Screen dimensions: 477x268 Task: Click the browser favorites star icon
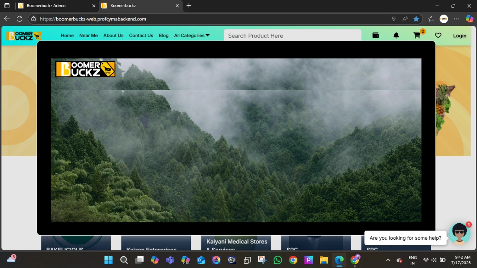416,19
